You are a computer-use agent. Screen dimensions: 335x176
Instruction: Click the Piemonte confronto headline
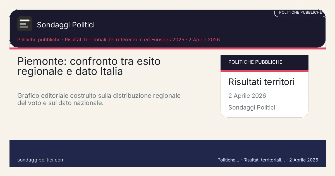(x=89, y=66)
